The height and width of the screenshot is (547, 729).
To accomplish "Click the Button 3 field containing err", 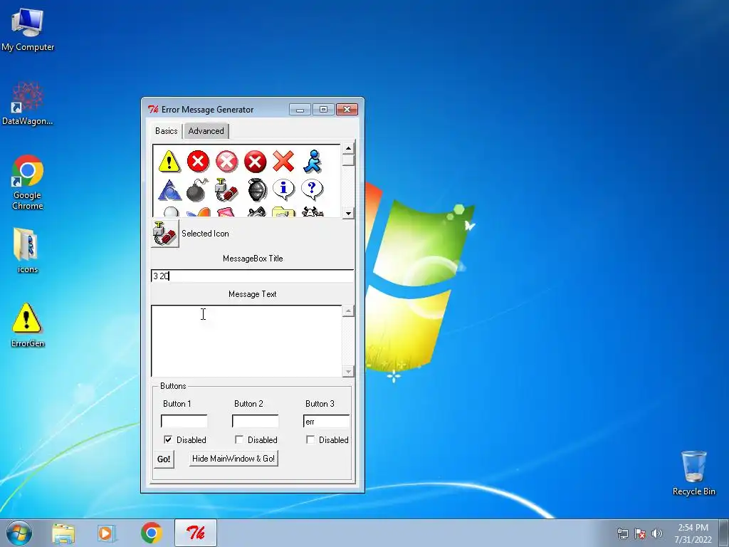I will click(326, 422).
